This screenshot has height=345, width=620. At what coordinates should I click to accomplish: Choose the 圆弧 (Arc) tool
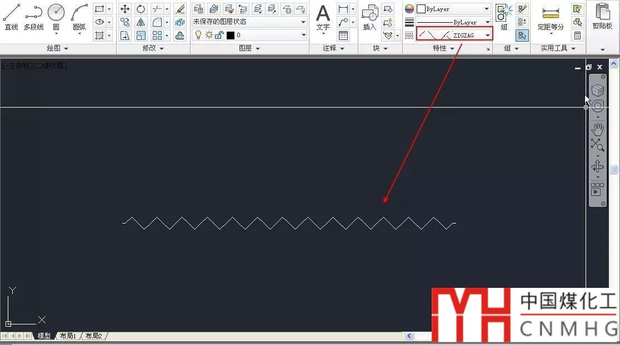79,17
